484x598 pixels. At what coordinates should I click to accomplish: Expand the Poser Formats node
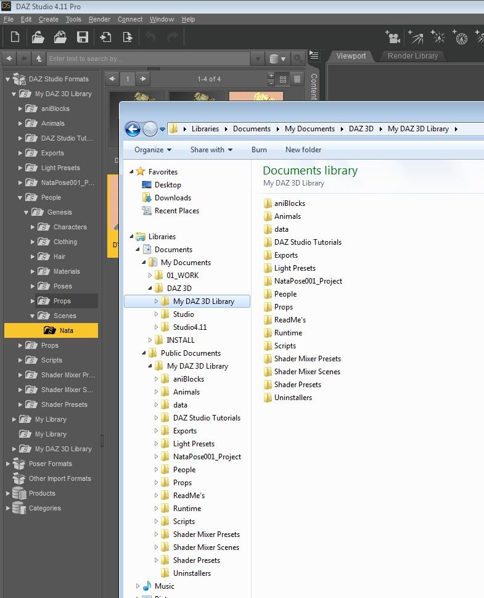(x=7, y=464)
